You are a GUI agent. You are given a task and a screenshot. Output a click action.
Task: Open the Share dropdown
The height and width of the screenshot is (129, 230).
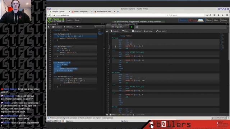209,20
